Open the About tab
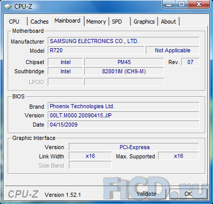 169,22
